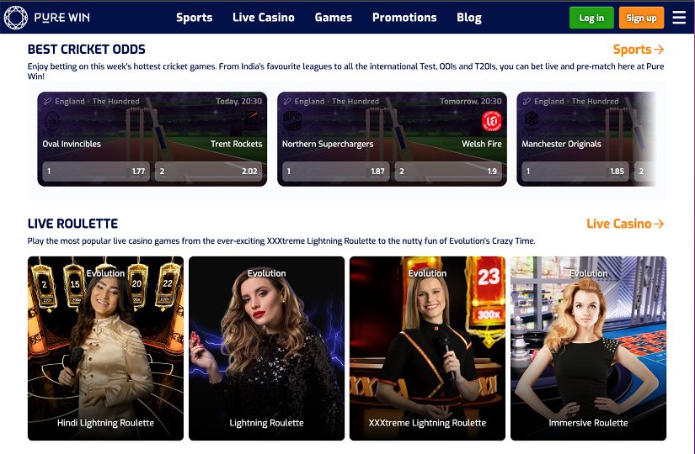
Task: Follow the orange Live Casino arrow link
Action: pyautogui.click(x=625, y=224)
